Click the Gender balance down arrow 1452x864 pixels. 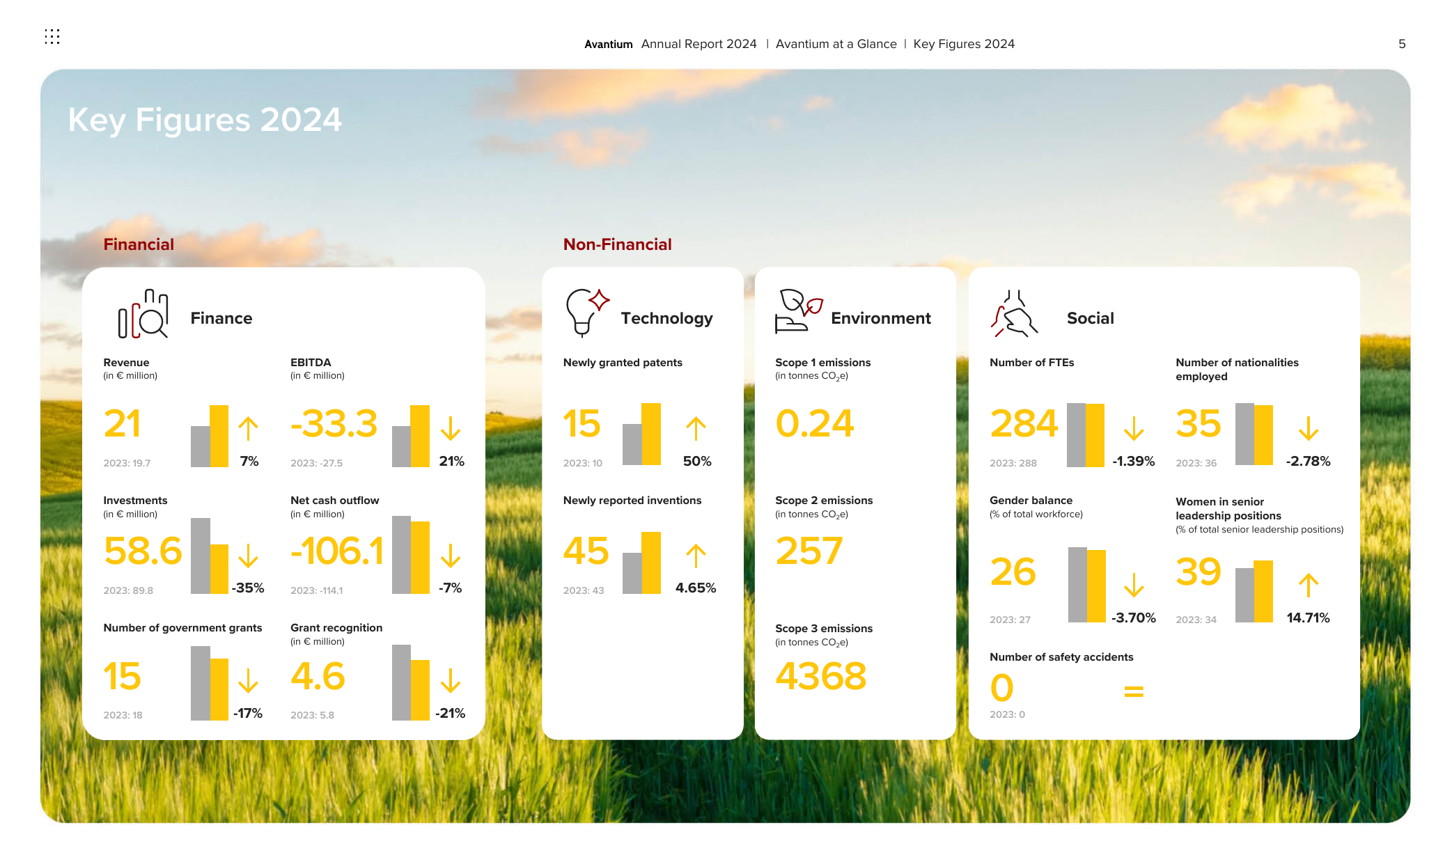coord(1134,585)
